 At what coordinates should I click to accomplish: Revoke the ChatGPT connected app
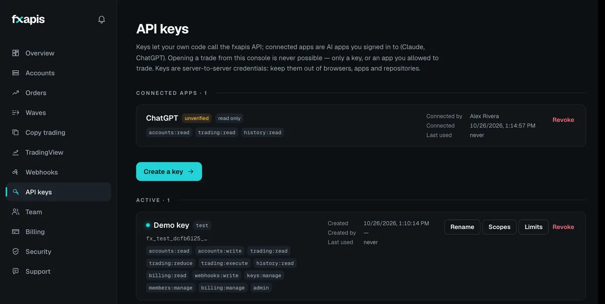pos(563,120)
